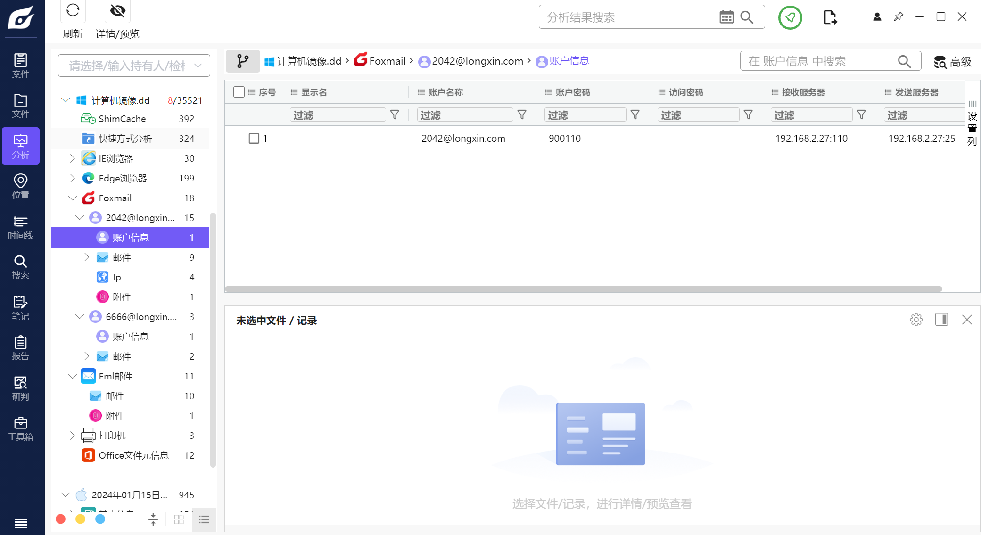Open the toolbox (工具箱) sidebar icon
Viewport: 981px width, 535px height.
point(20,429)
